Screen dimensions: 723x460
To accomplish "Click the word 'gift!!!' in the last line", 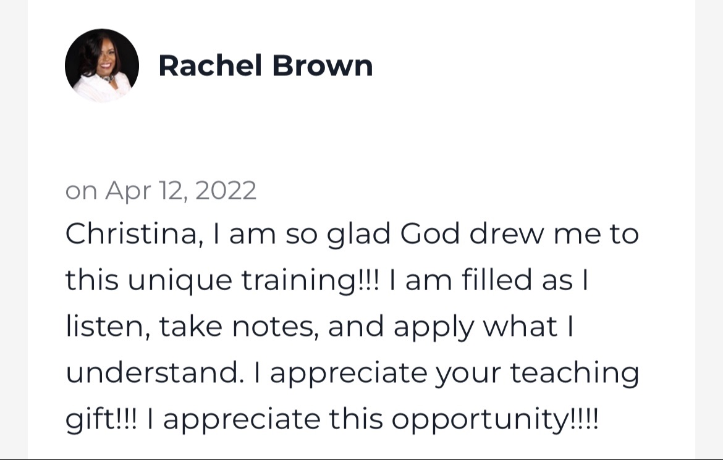I will 101,419.
